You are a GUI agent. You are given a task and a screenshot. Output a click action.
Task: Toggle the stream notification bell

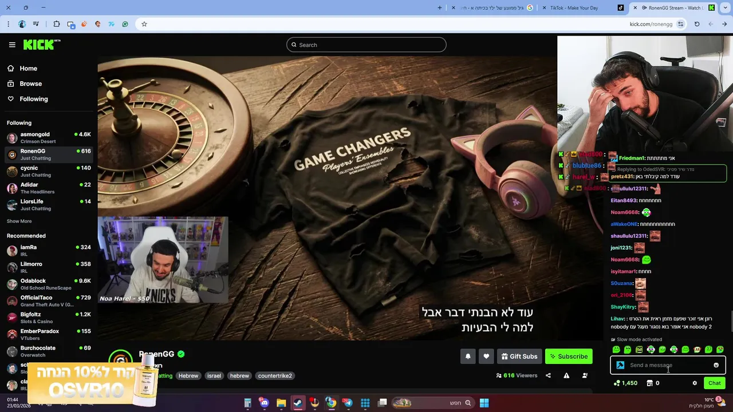468,356
